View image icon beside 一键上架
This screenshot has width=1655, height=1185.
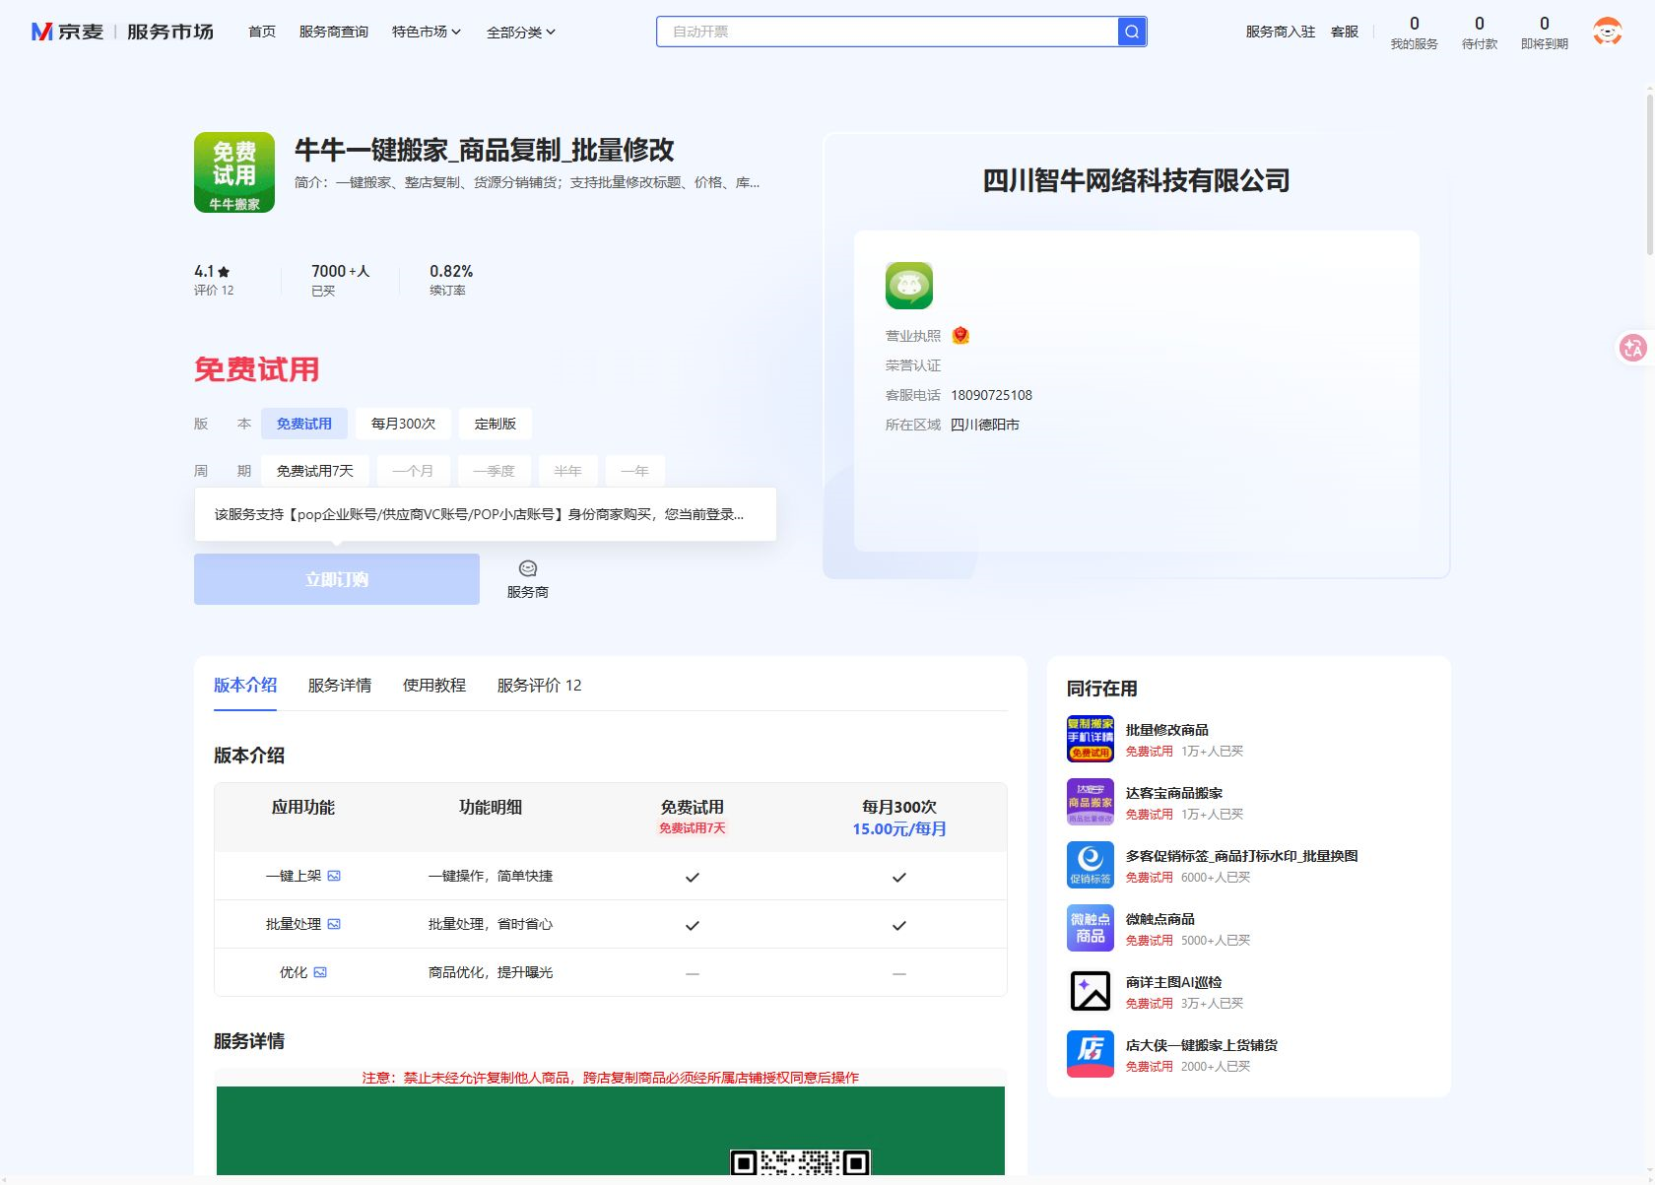334,876
